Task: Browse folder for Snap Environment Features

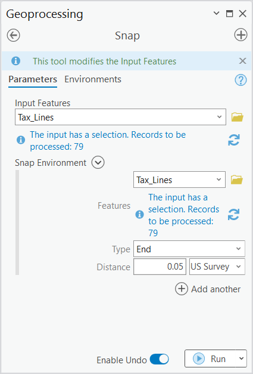Action: click(236, 180)
